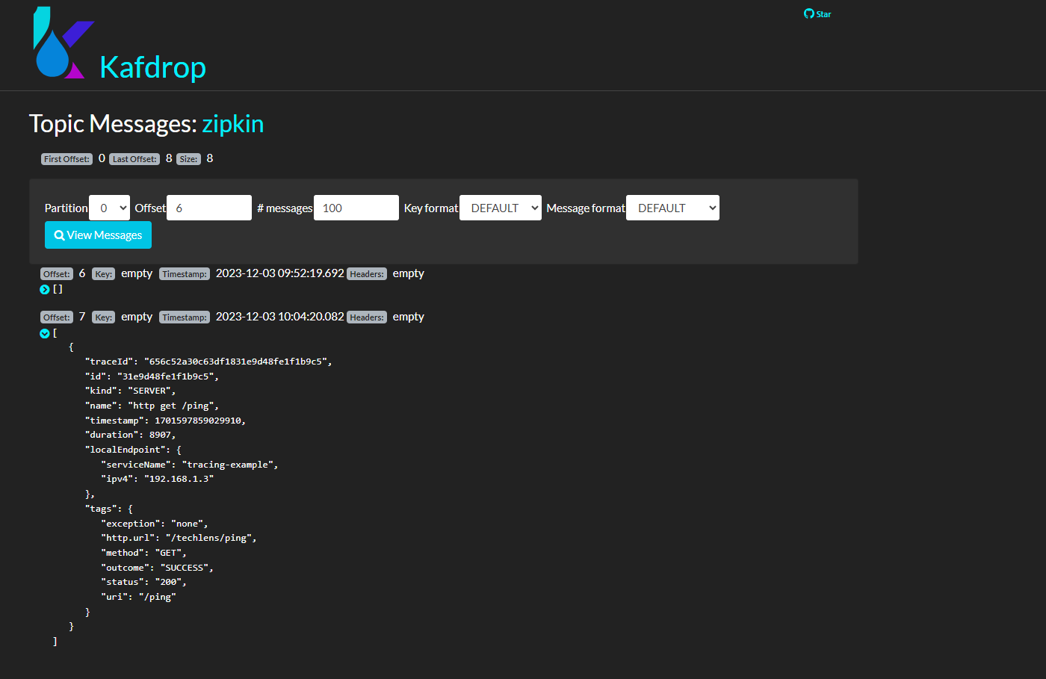Viewport: 1046px width, 679px height.
Task: Click the Last Offset badge
Action: point(134,159)
